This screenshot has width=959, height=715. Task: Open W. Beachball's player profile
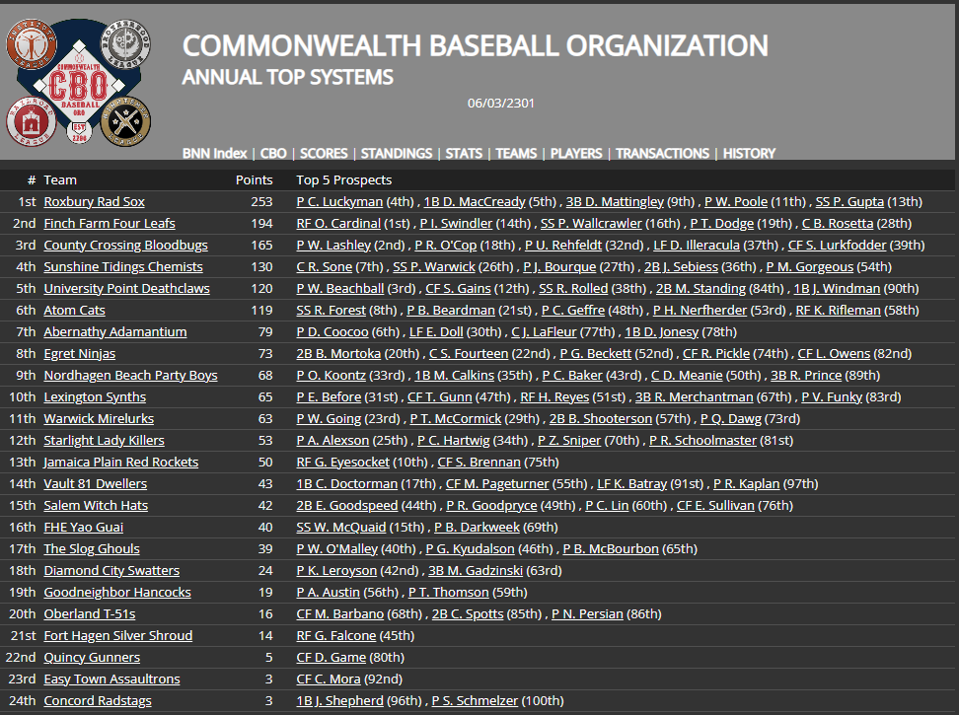(x=346, y=288)
